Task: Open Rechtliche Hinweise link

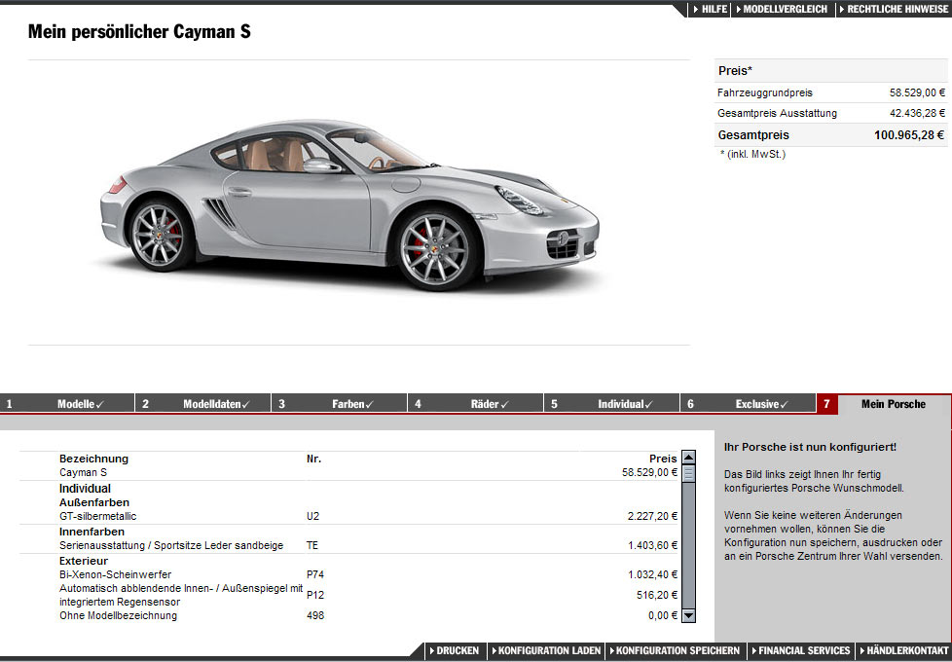Action: tap(893, 9)
